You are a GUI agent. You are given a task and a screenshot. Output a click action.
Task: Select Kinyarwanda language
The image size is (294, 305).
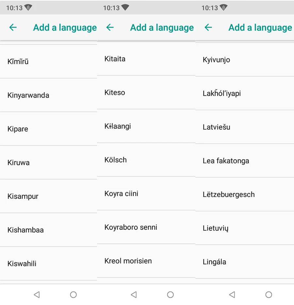(48, 95)
